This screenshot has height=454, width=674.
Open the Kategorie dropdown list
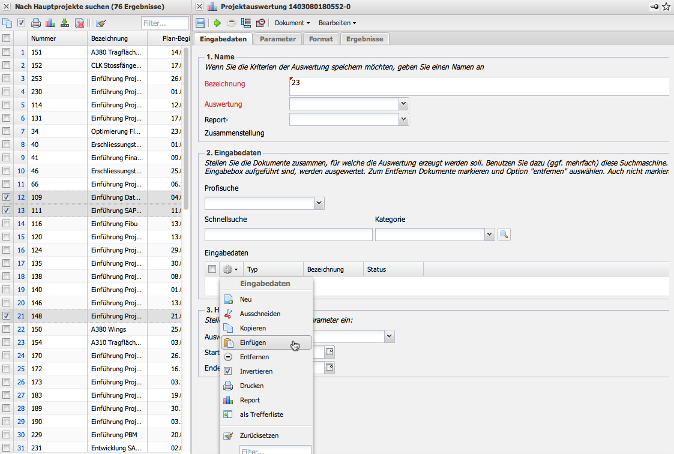(490, 234)
